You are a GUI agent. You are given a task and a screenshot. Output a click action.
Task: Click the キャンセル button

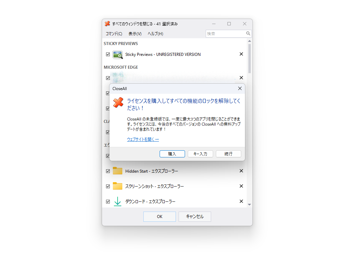(195, 217)
